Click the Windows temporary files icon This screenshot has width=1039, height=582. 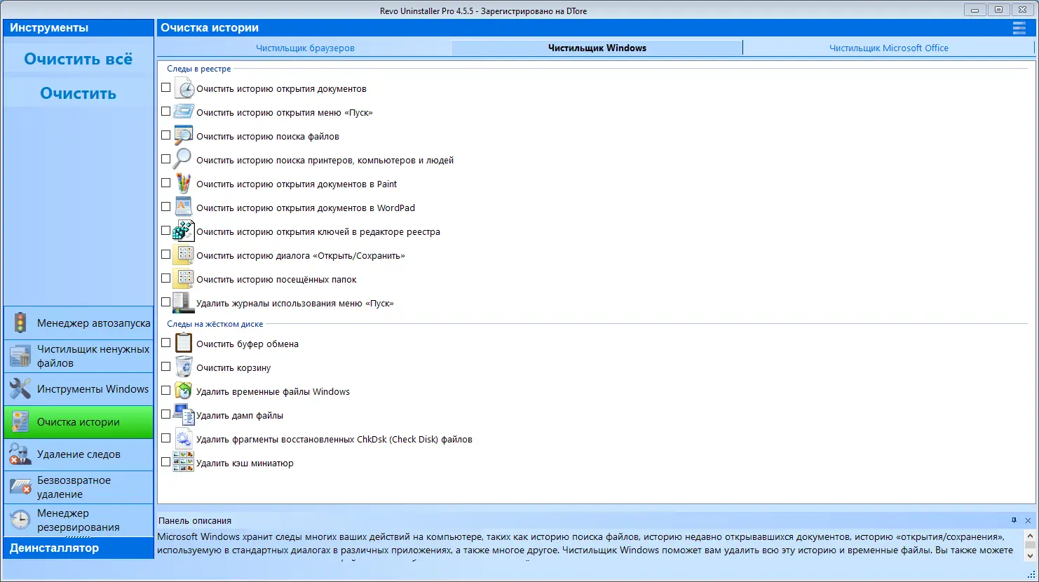tap(184, 391)
